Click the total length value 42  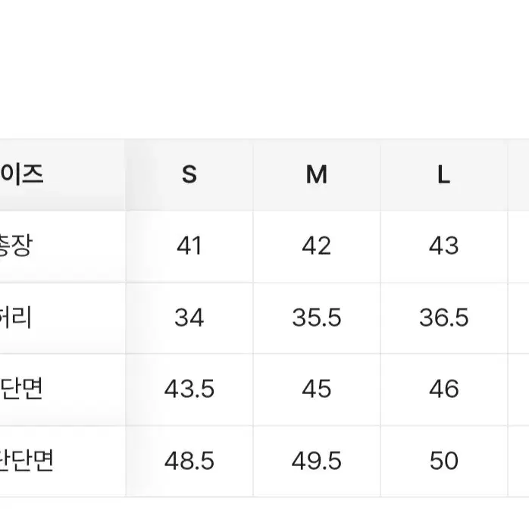click(x=317, y=246)
